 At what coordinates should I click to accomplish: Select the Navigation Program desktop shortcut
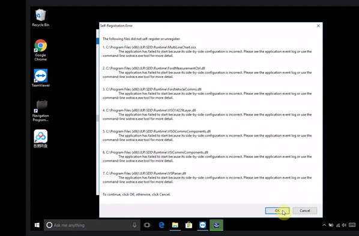[41, 111]
